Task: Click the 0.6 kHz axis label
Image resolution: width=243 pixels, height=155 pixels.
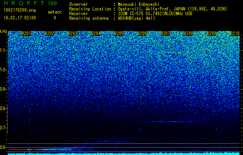Action: pos(3,147)
